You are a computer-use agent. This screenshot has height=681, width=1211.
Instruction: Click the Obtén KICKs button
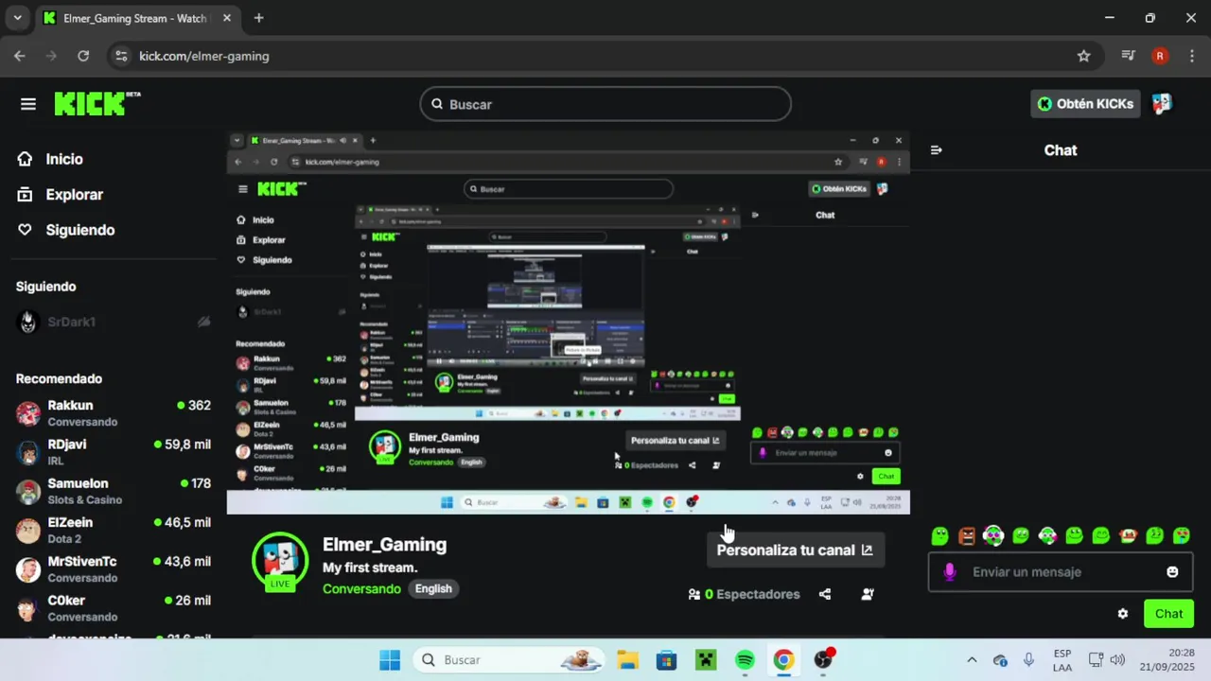[x=1085, y=104]
